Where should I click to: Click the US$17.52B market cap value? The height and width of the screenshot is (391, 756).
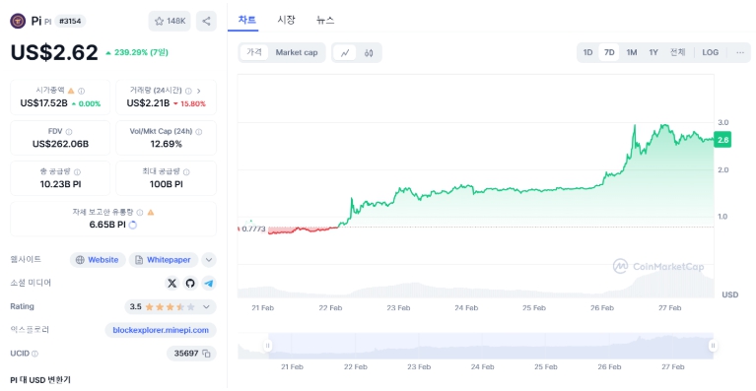click(x=44, y=103)
